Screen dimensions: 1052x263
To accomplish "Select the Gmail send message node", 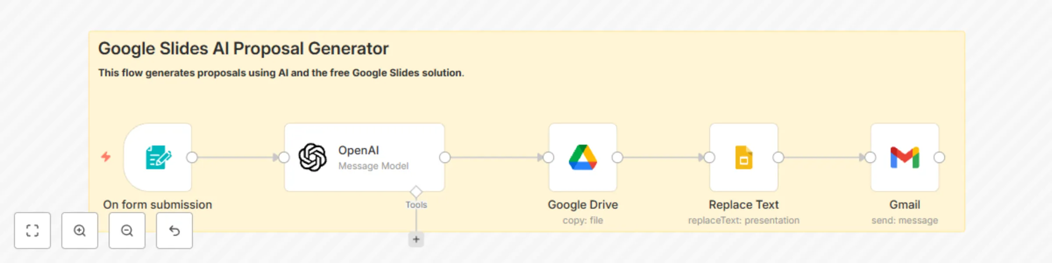I will (x=905, y=157).
